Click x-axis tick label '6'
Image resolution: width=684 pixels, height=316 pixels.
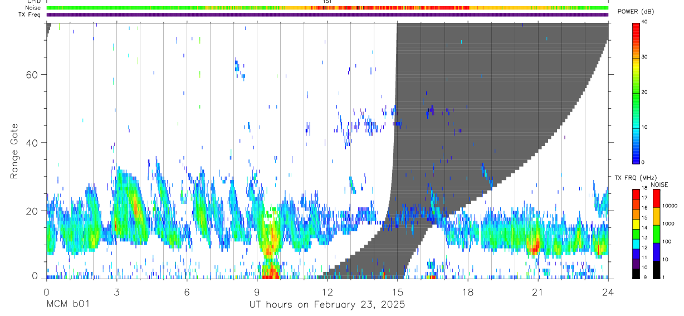pyautogui.click(x=187, y=291)
